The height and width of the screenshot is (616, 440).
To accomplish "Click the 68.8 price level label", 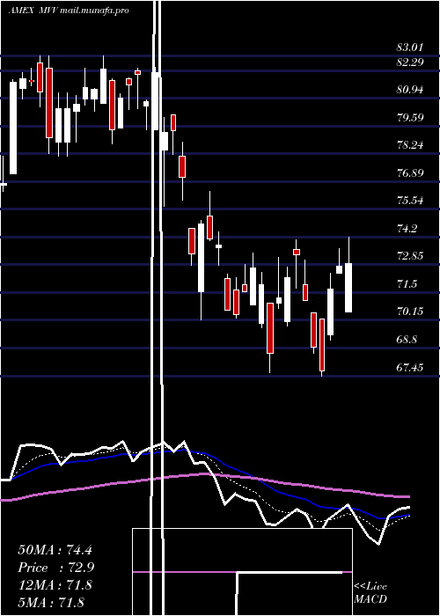I will (407, 340).
